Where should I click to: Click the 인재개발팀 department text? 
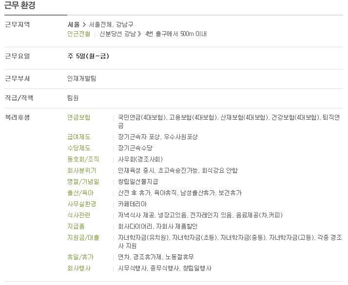pos(82,79)
